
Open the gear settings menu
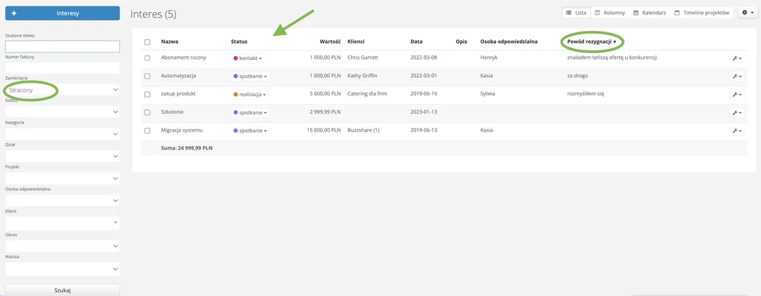tap(746, 13)
